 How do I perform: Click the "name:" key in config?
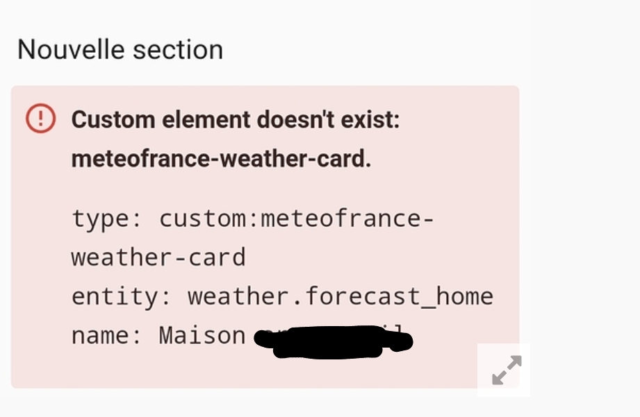(x=106, y=336)
